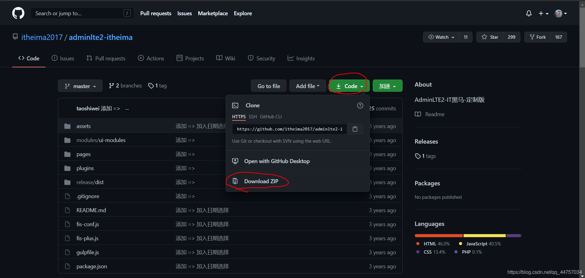Viewport: 585px width, 278px height.
Task: Open the Wiki tab
Action: click(x=226, y=58)
